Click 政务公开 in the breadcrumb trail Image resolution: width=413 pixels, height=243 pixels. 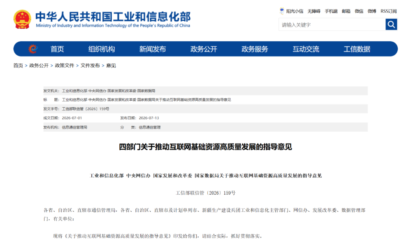(x=39, y=65)
